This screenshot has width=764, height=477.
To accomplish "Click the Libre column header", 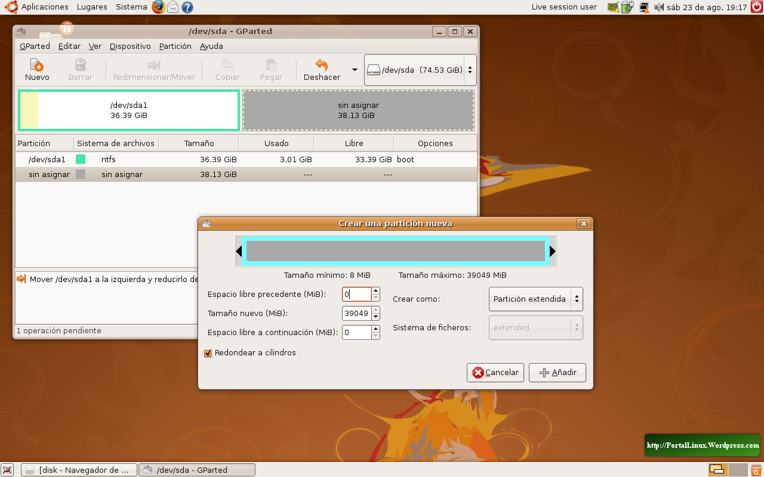I will (x=354, y=143).
